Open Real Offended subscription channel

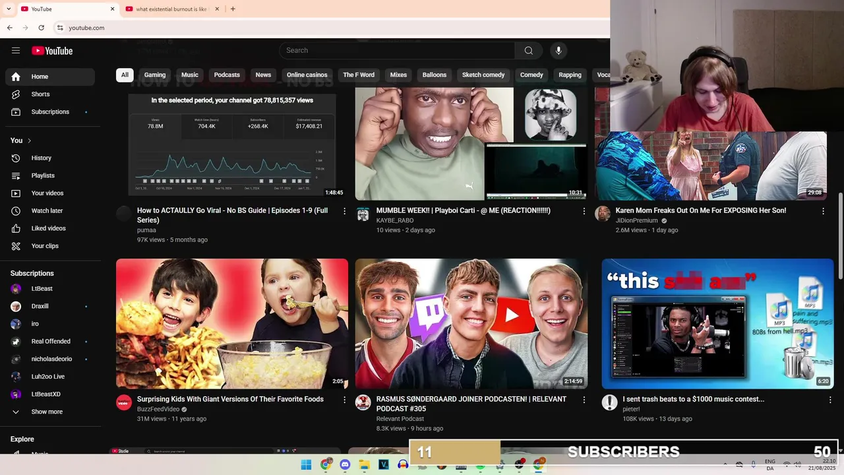(x=50, y=341)
